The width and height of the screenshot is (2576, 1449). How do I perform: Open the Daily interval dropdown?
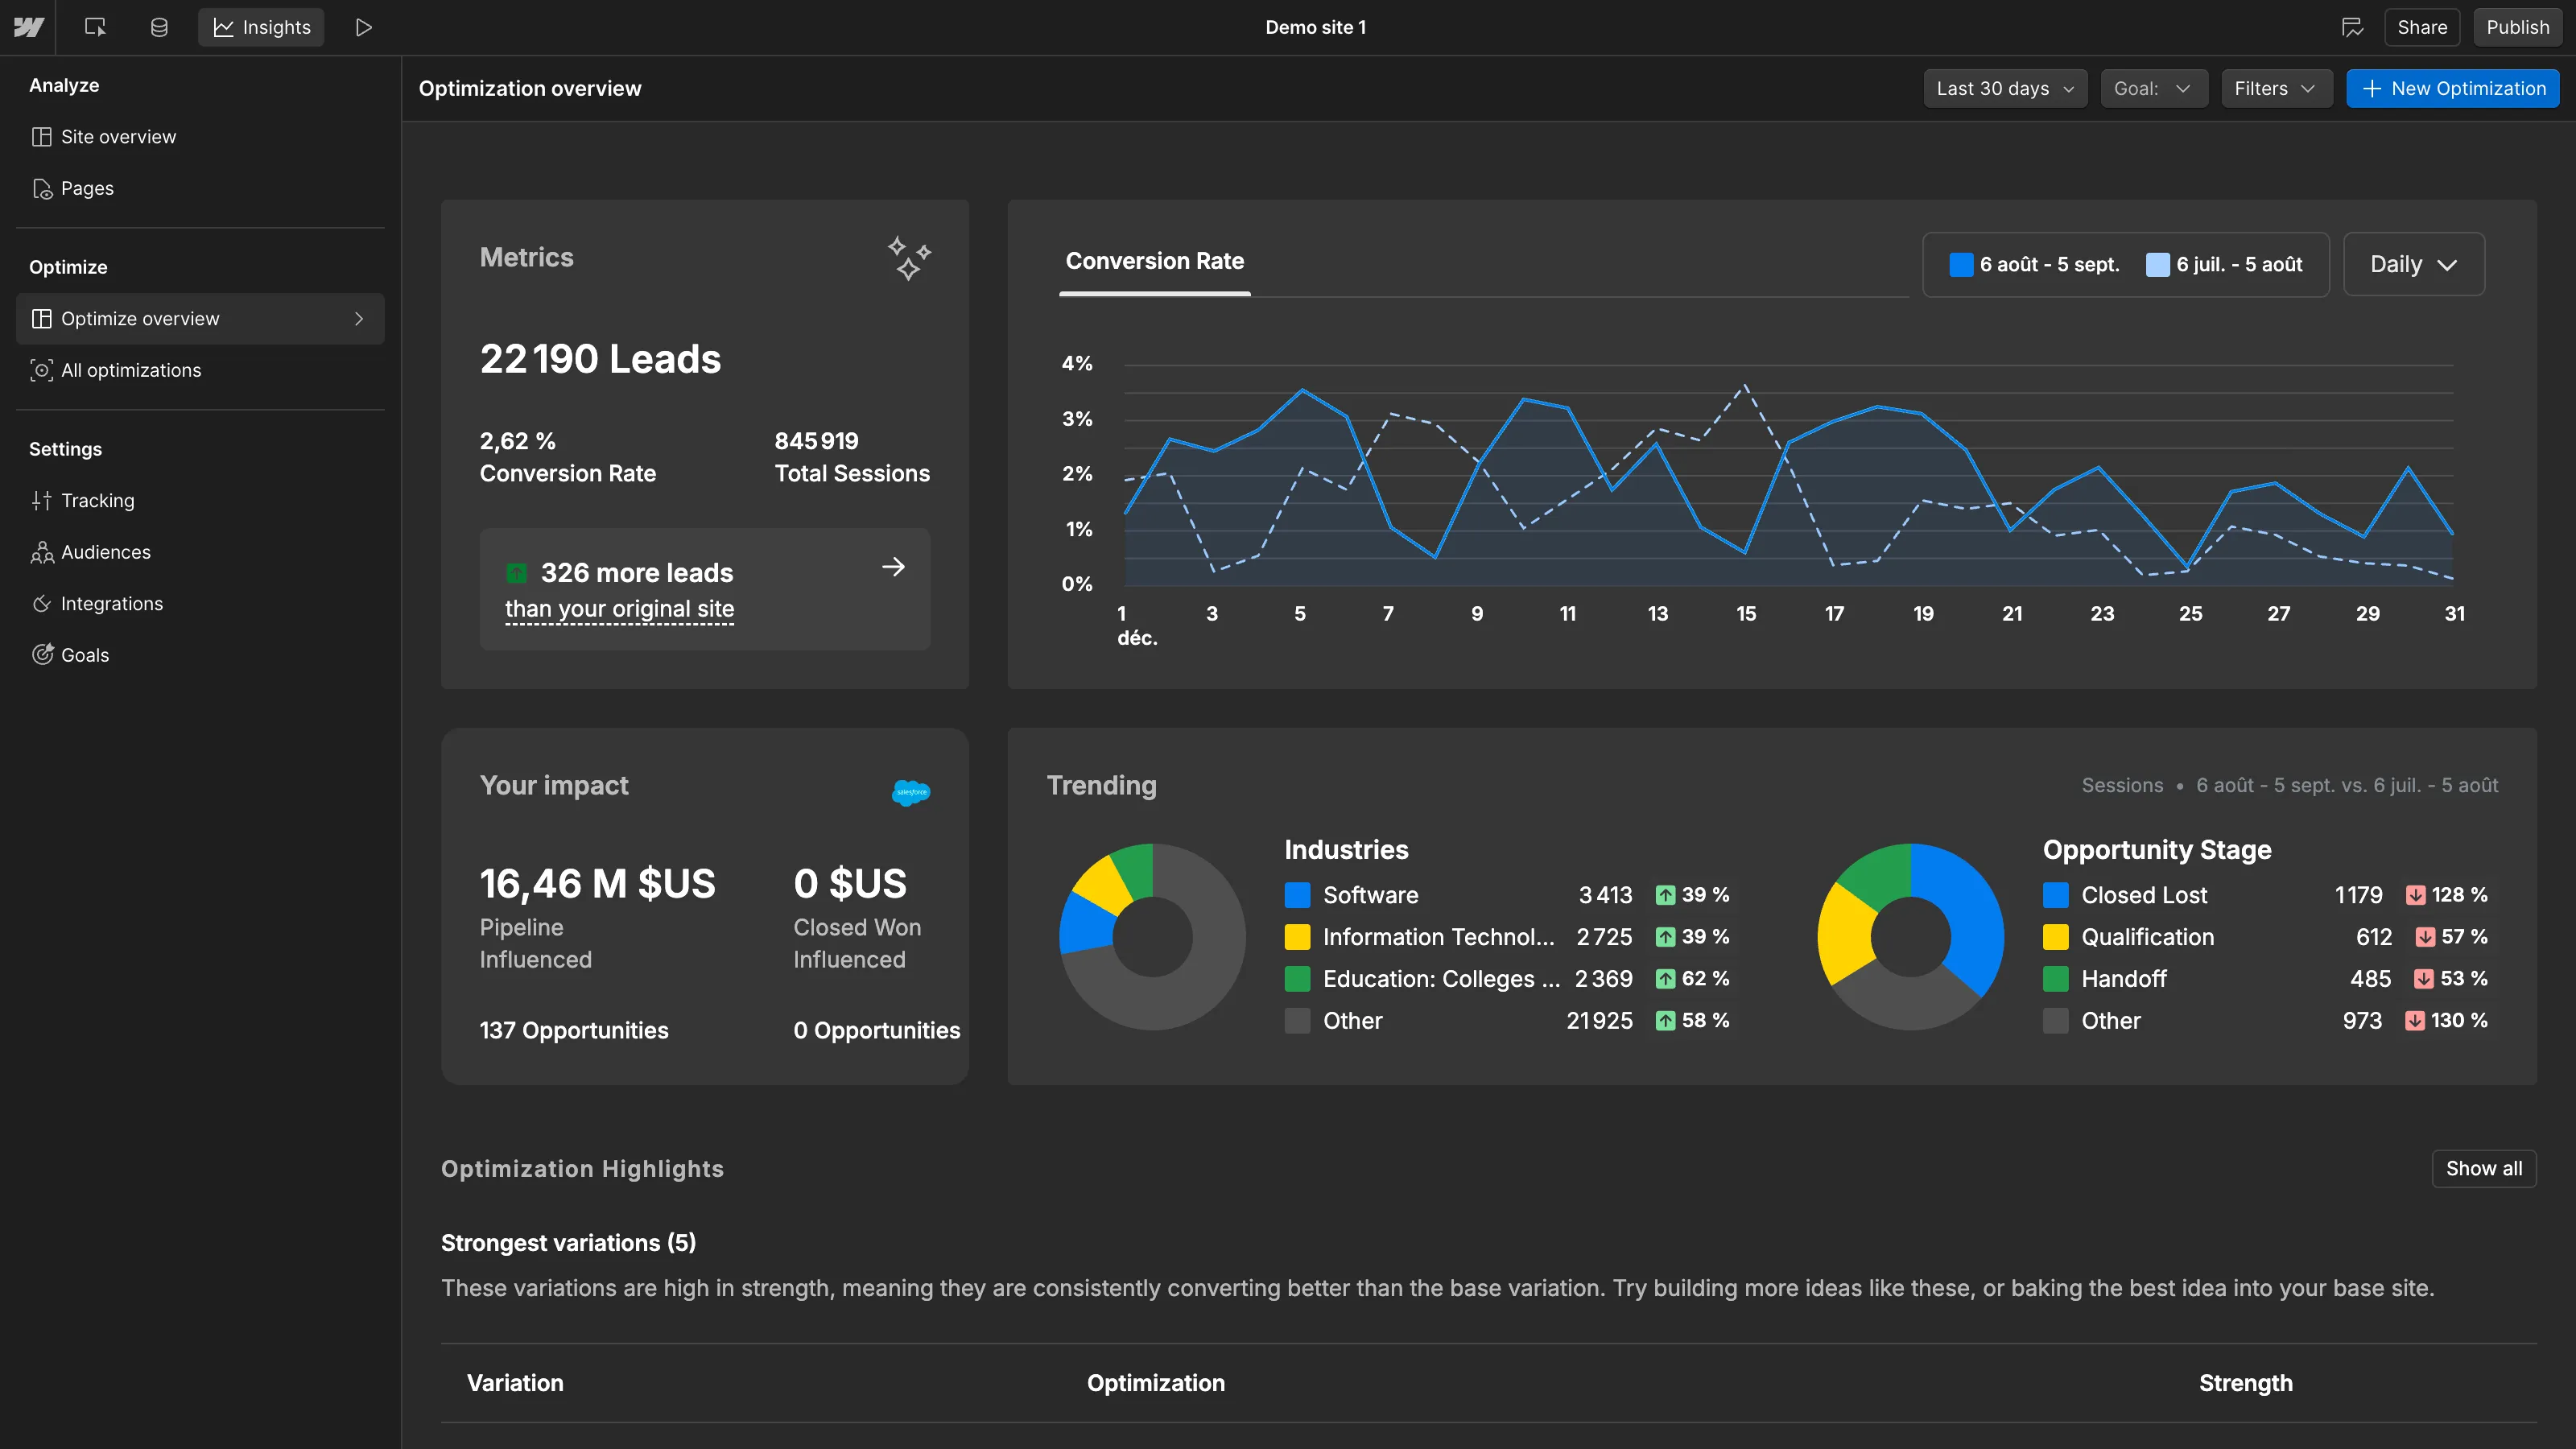tap(2413, 264)
